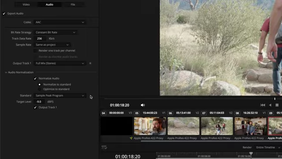Select clip number badge 07
Viewport: 282px width, 159px height.
coord(204,113)
